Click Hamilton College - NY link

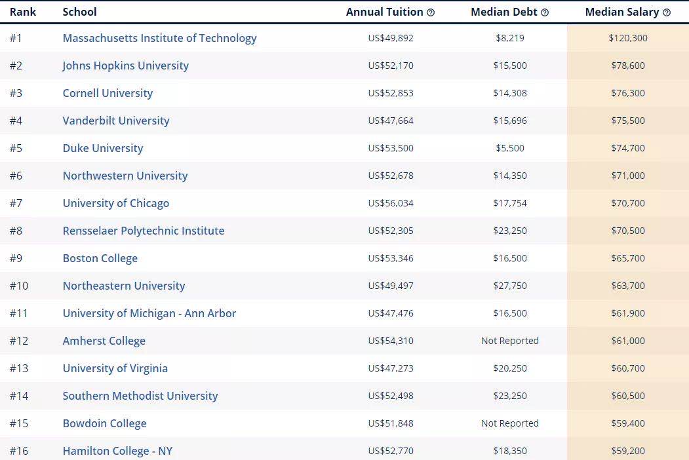click(117, 451)
